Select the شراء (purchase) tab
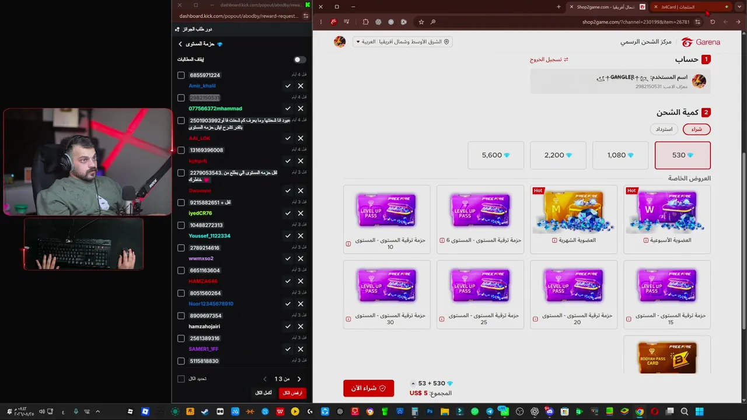This screenshot has height=420, width=747. click(x=697, y=129)
